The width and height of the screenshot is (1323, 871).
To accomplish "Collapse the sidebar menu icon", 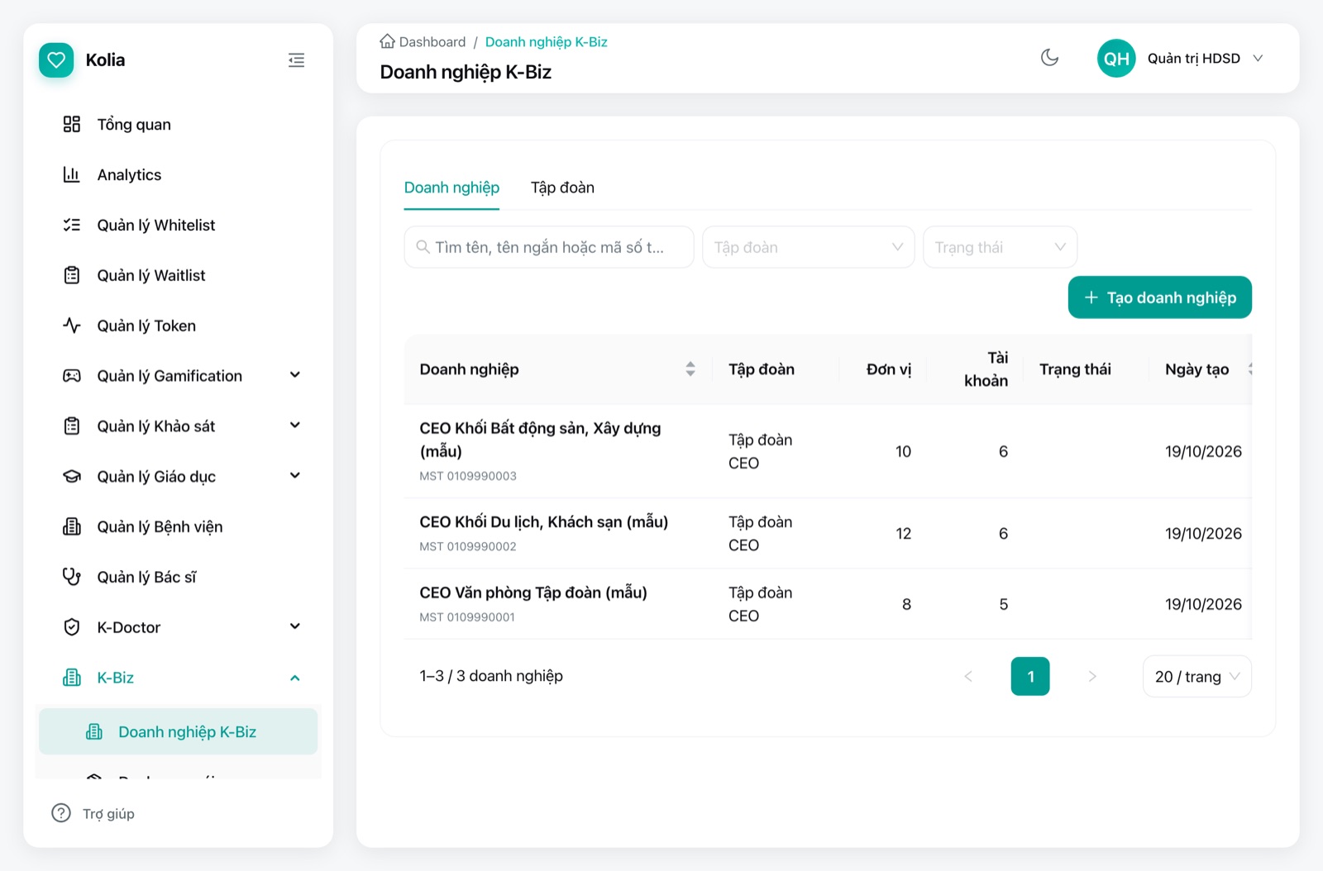I will 296,60.
